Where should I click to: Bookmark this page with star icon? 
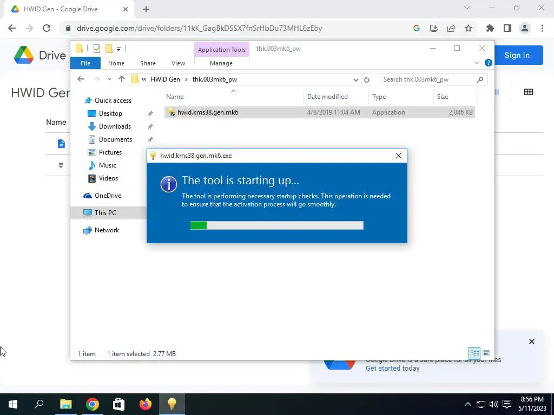pos(469,28)
